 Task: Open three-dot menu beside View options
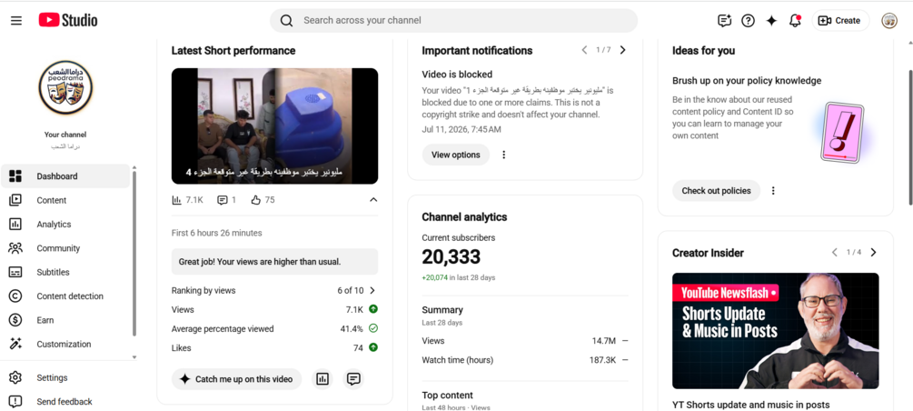(x=504, y=155)
